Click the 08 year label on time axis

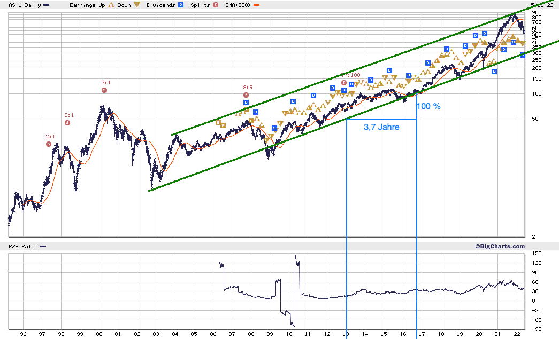click(251, 334)
